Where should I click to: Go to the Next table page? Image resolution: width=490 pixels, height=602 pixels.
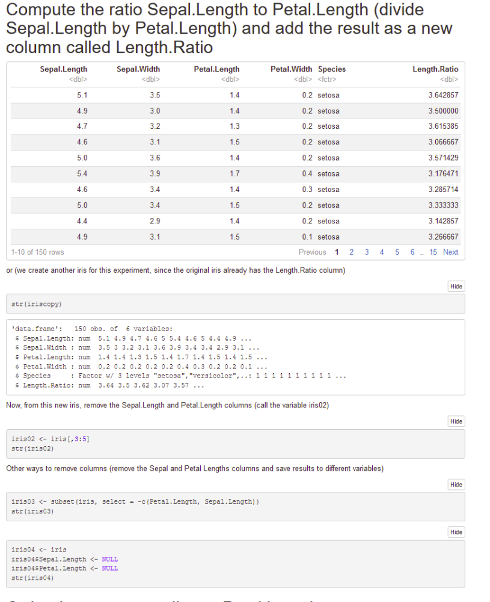(450, 252)
